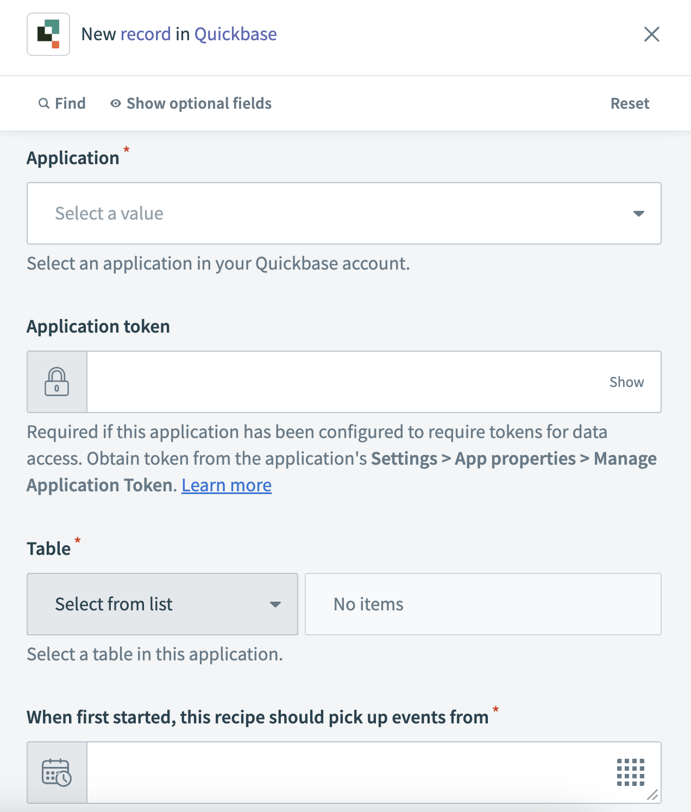Image resolution: width=691 pixels, height=812 pixels.
Task: Close the New record panel
Action: tap(651, 34)
